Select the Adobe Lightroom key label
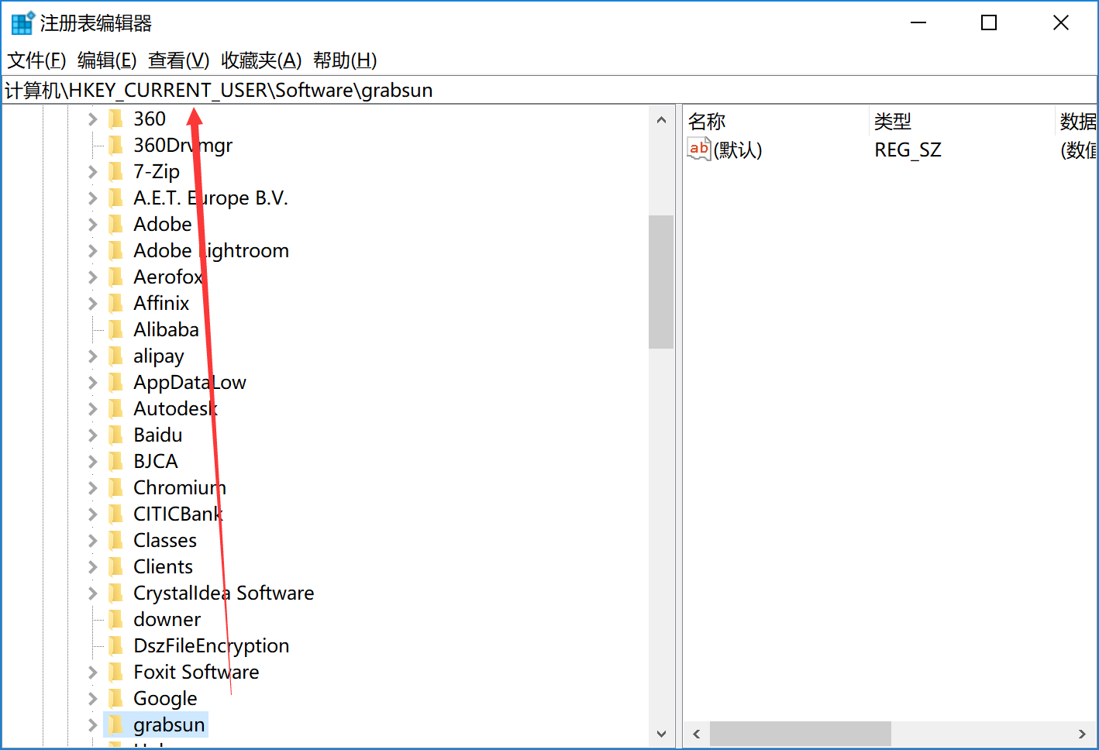The width and height of the screenshot is (1099, 750). pos(212,250)
